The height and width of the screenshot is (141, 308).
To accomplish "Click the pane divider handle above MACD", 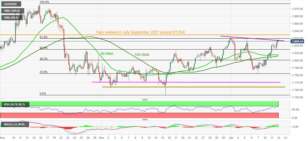I will (x=145, y=119).
